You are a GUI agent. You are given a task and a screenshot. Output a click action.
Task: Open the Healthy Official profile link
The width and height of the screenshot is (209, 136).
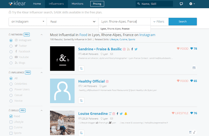[x=92, y=81]
